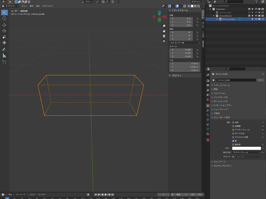
Task: Click the カラー white color swatch
Action: tap(247, 148)
